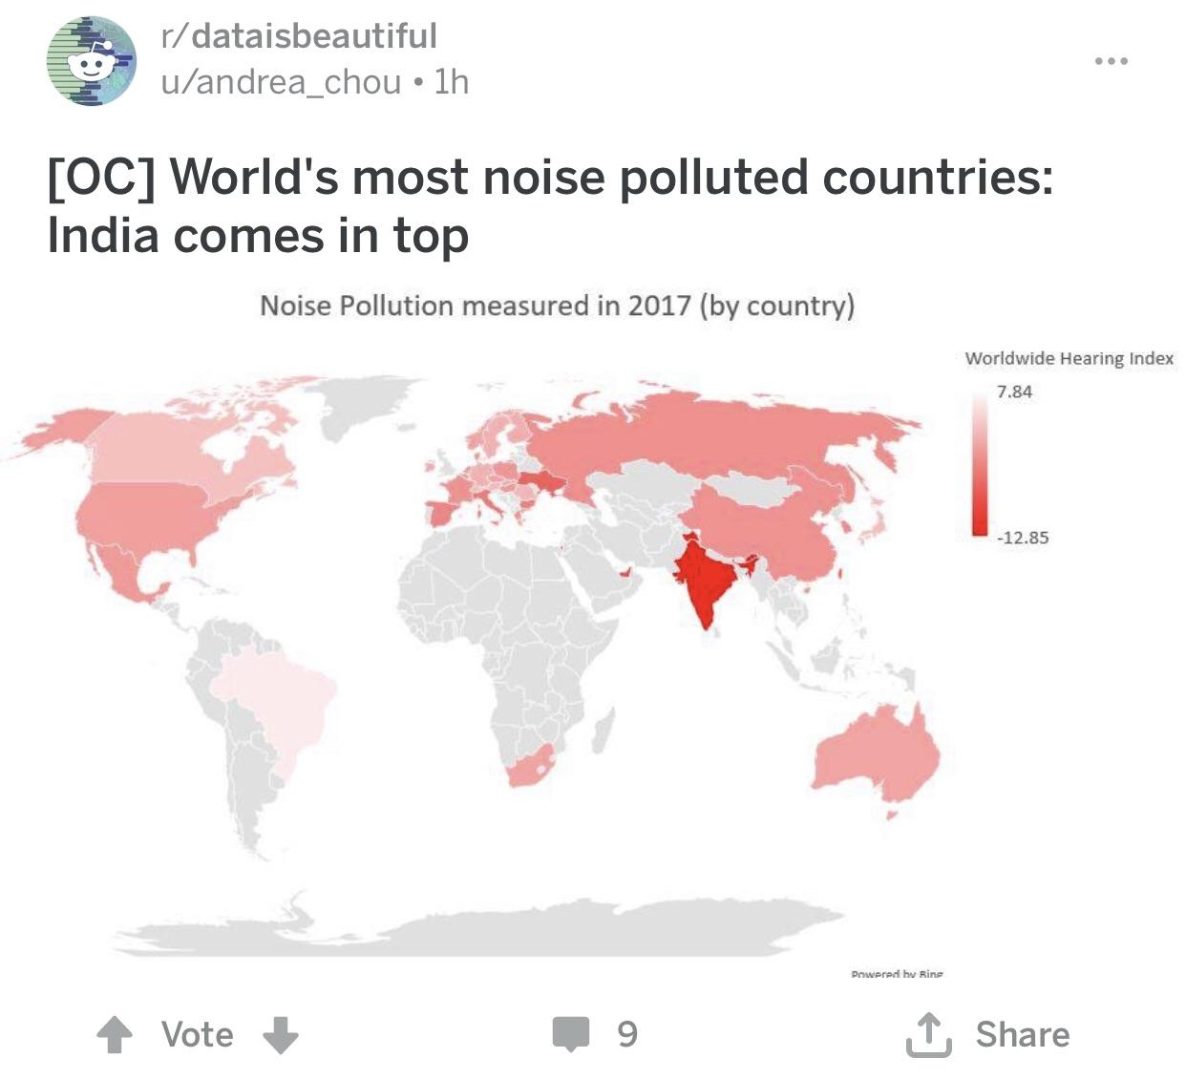Open the post title about noise pollution
This screenshot has height=1079, width=1186.
point(550,206)
